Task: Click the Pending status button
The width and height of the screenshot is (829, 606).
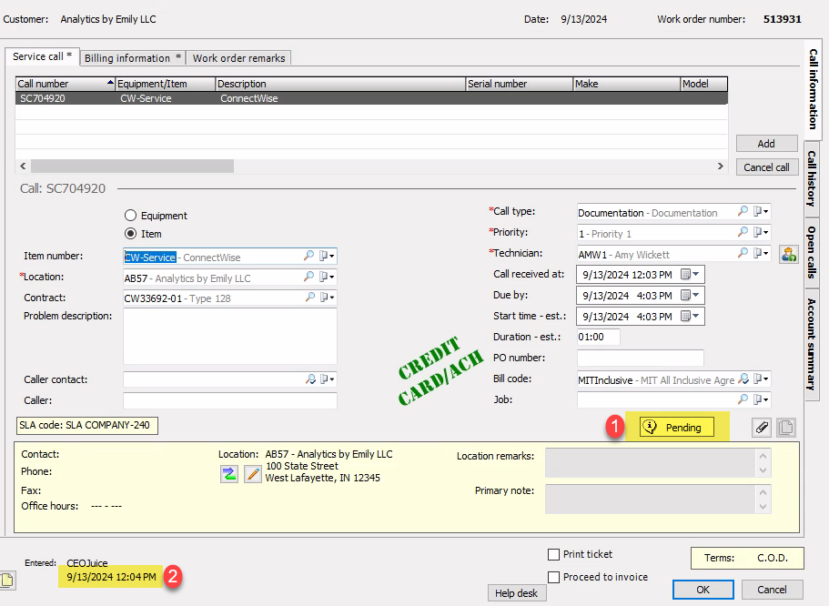Action: pyautogui.click(x=677, y=428)
